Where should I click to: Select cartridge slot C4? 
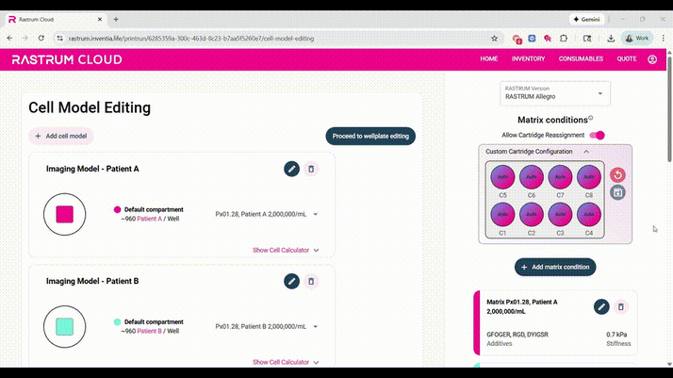pos(589,214)
